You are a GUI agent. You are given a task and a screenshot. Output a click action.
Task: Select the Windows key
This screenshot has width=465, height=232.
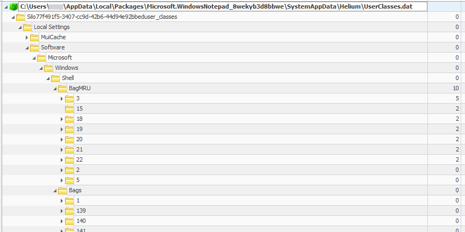coord(67,68)
